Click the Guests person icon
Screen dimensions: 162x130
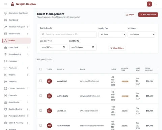5,41
